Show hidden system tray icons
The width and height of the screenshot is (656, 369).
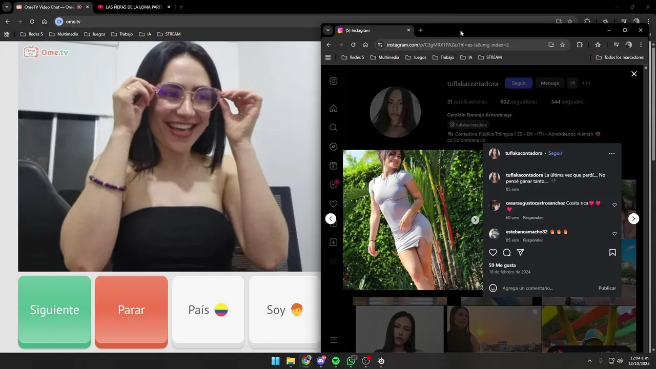click(x=589, y=361)
